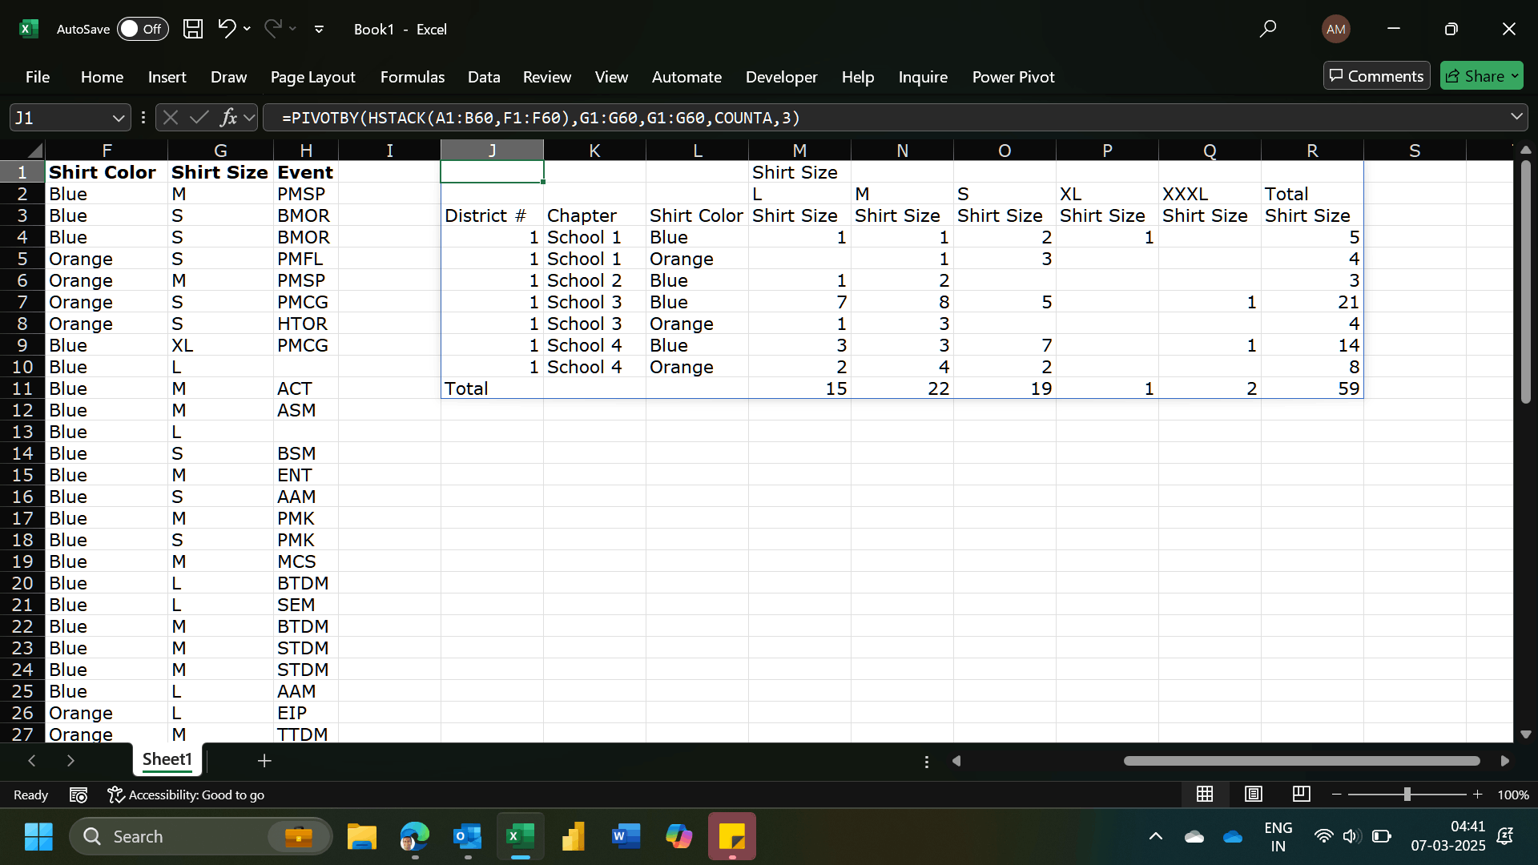Image resolution: width=1538 pixels, height=865 pixels.
Task: Switch to the Data tab
Action: pyautogui.click(x=484, y=77)
